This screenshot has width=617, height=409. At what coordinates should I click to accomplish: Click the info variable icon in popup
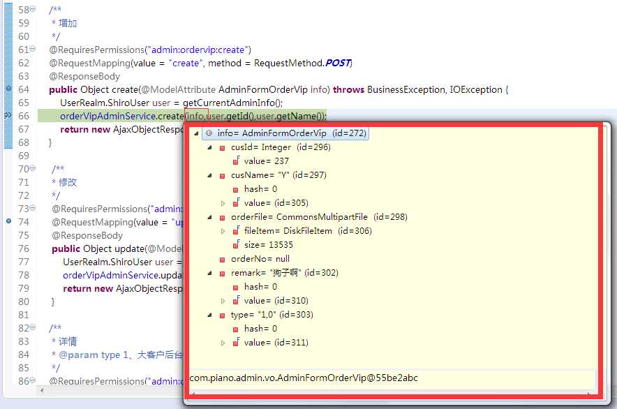click(209, 133)
